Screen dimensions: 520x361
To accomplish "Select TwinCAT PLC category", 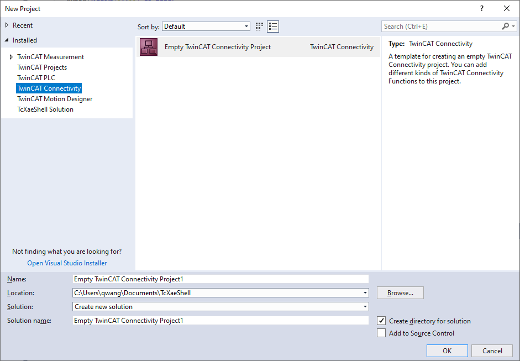I will (36, 78).
